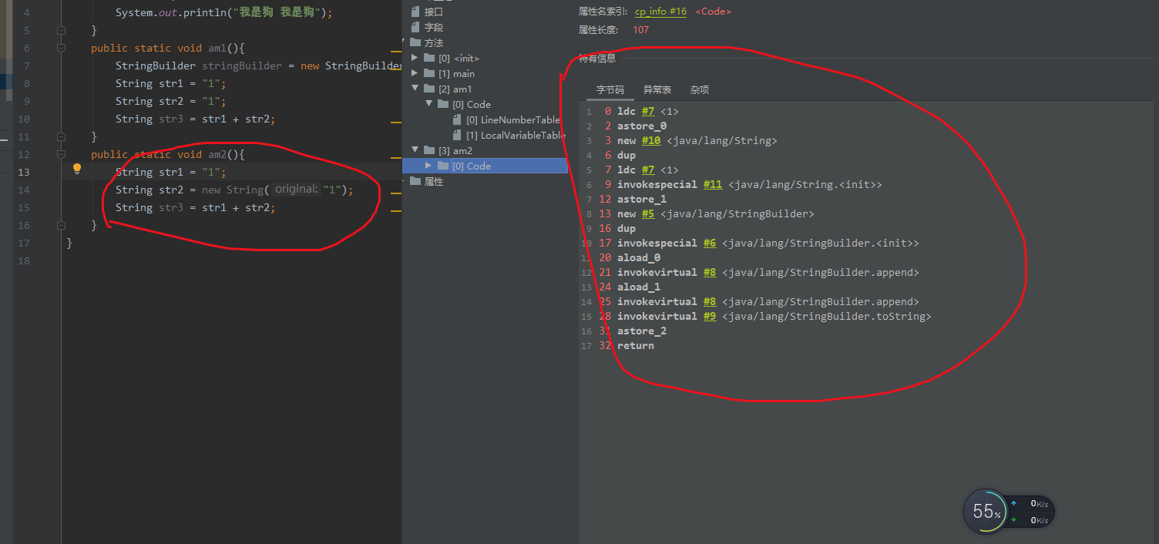Follow the cp_info #16 link
Viewport: 1159px width, 544px height.
660,12
